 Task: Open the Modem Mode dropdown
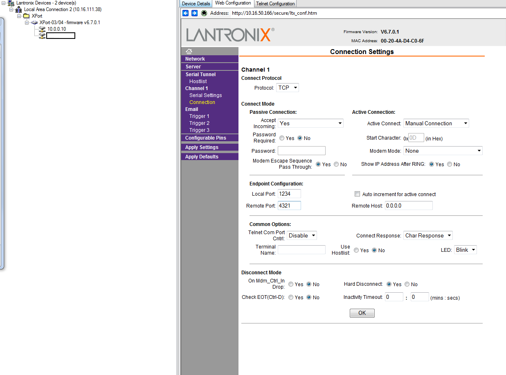(443, 151)
